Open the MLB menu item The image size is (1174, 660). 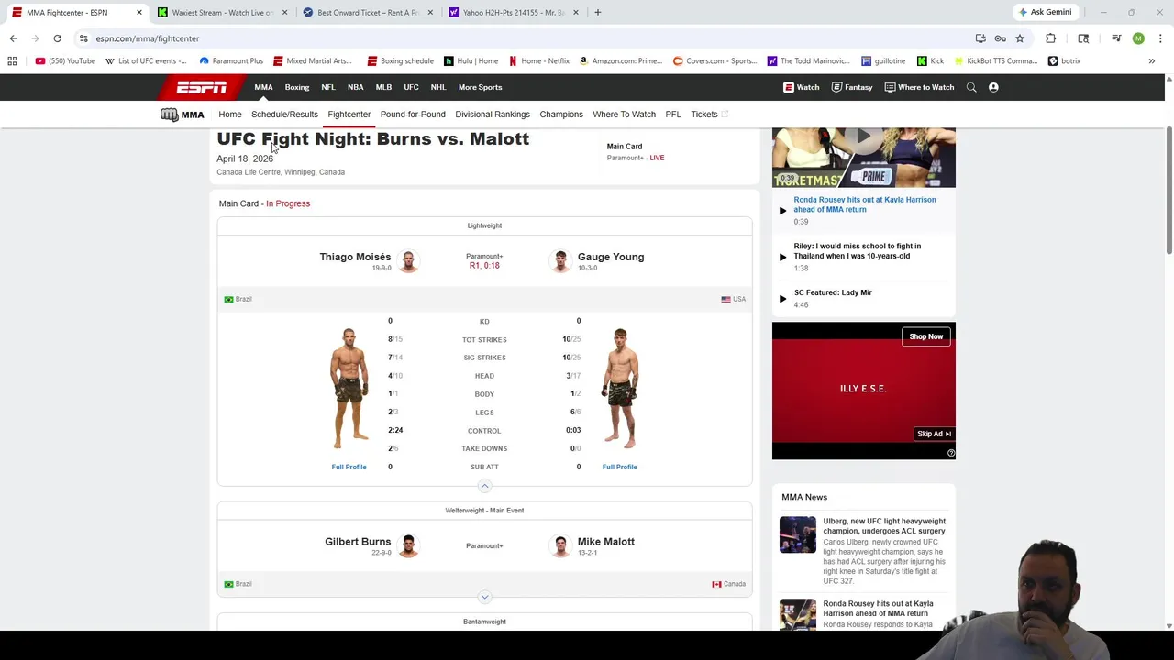coord(383,87)
